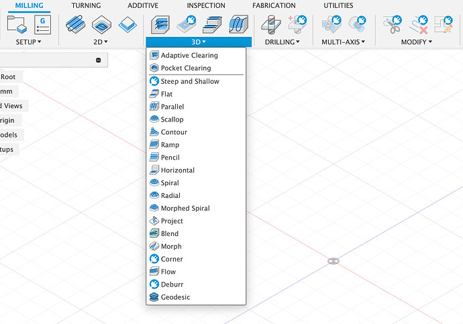
Task: Open the NC Program G-code icon
Action: [43, 25]
